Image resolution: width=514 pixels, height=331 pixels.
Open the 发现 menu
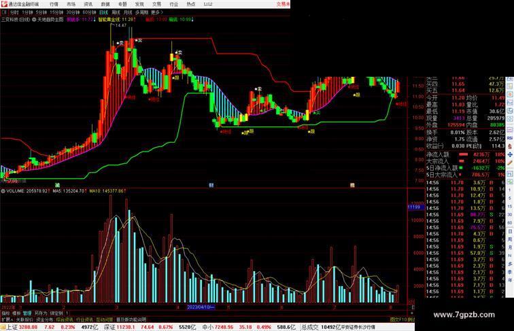[x=139, y=4]
